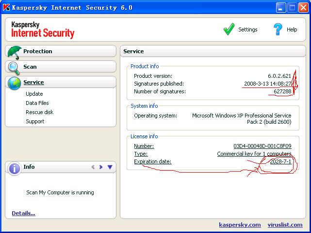The image size is (311, 233).
Task: Click the green umbrella Protection icon
Action: click(14, 53)
